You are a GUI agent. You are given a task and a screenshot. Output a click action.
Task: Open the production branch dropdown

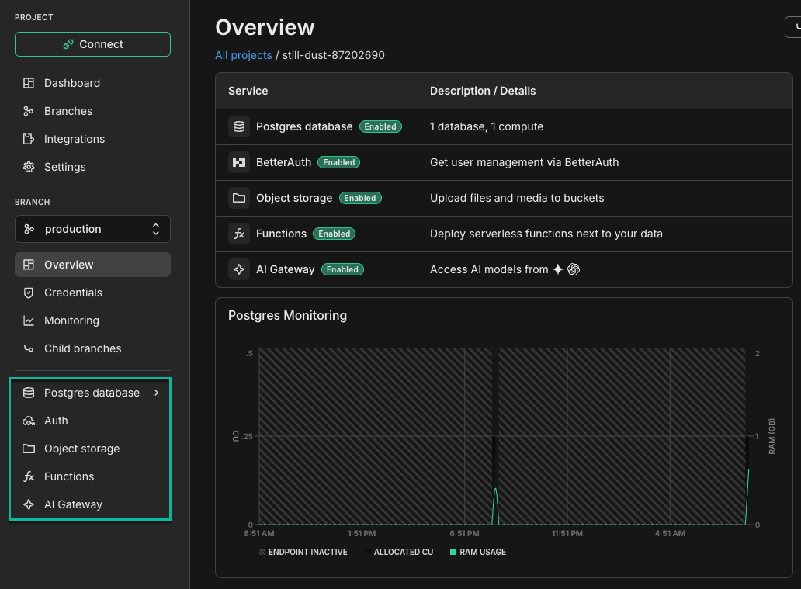point(92,229)
